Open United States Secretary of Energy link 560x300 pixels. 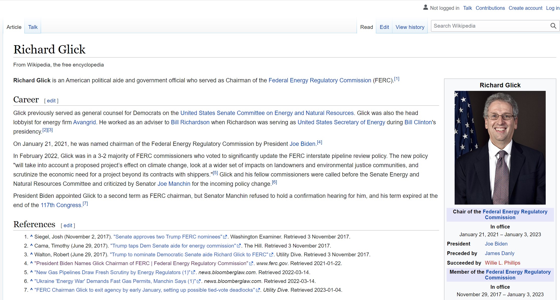[341, 122]
